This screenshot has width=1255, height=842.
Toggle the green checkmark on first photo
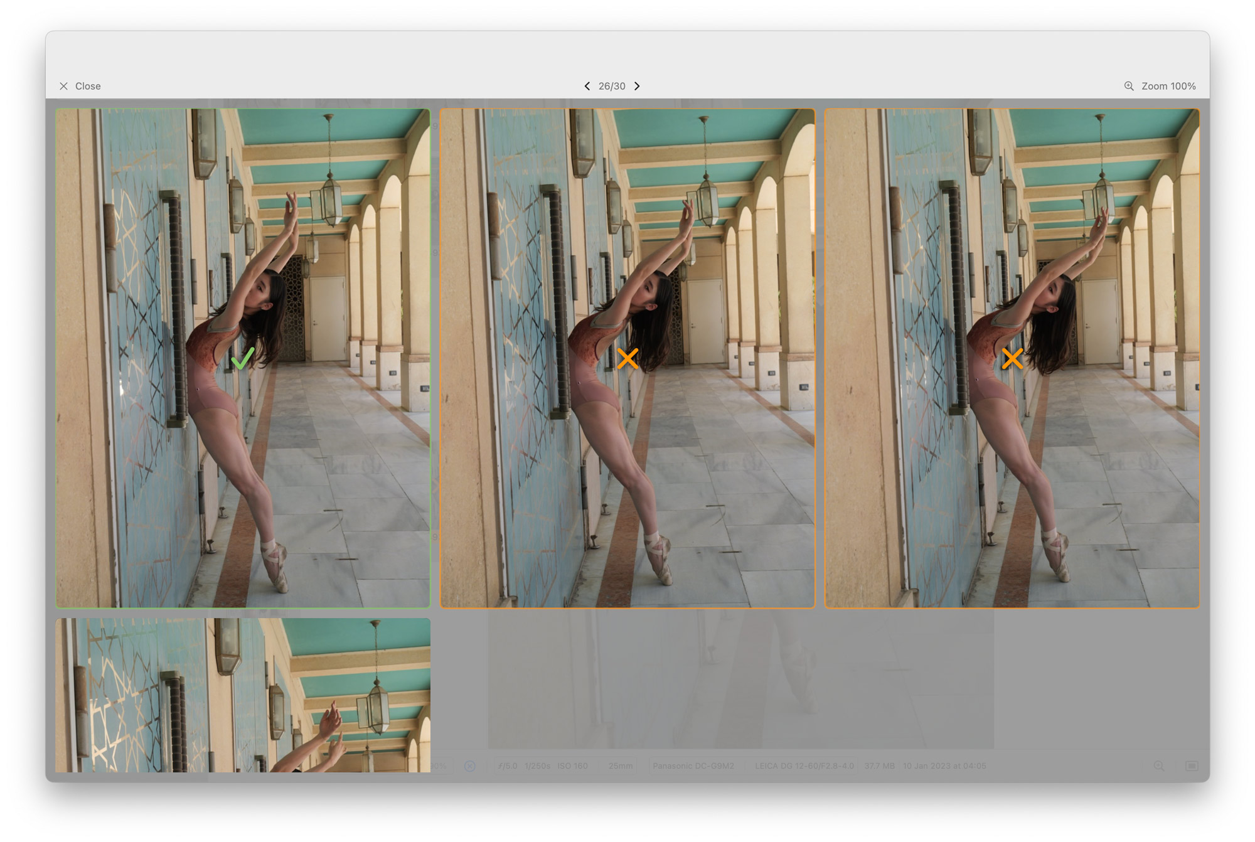(x=243, y=358)
